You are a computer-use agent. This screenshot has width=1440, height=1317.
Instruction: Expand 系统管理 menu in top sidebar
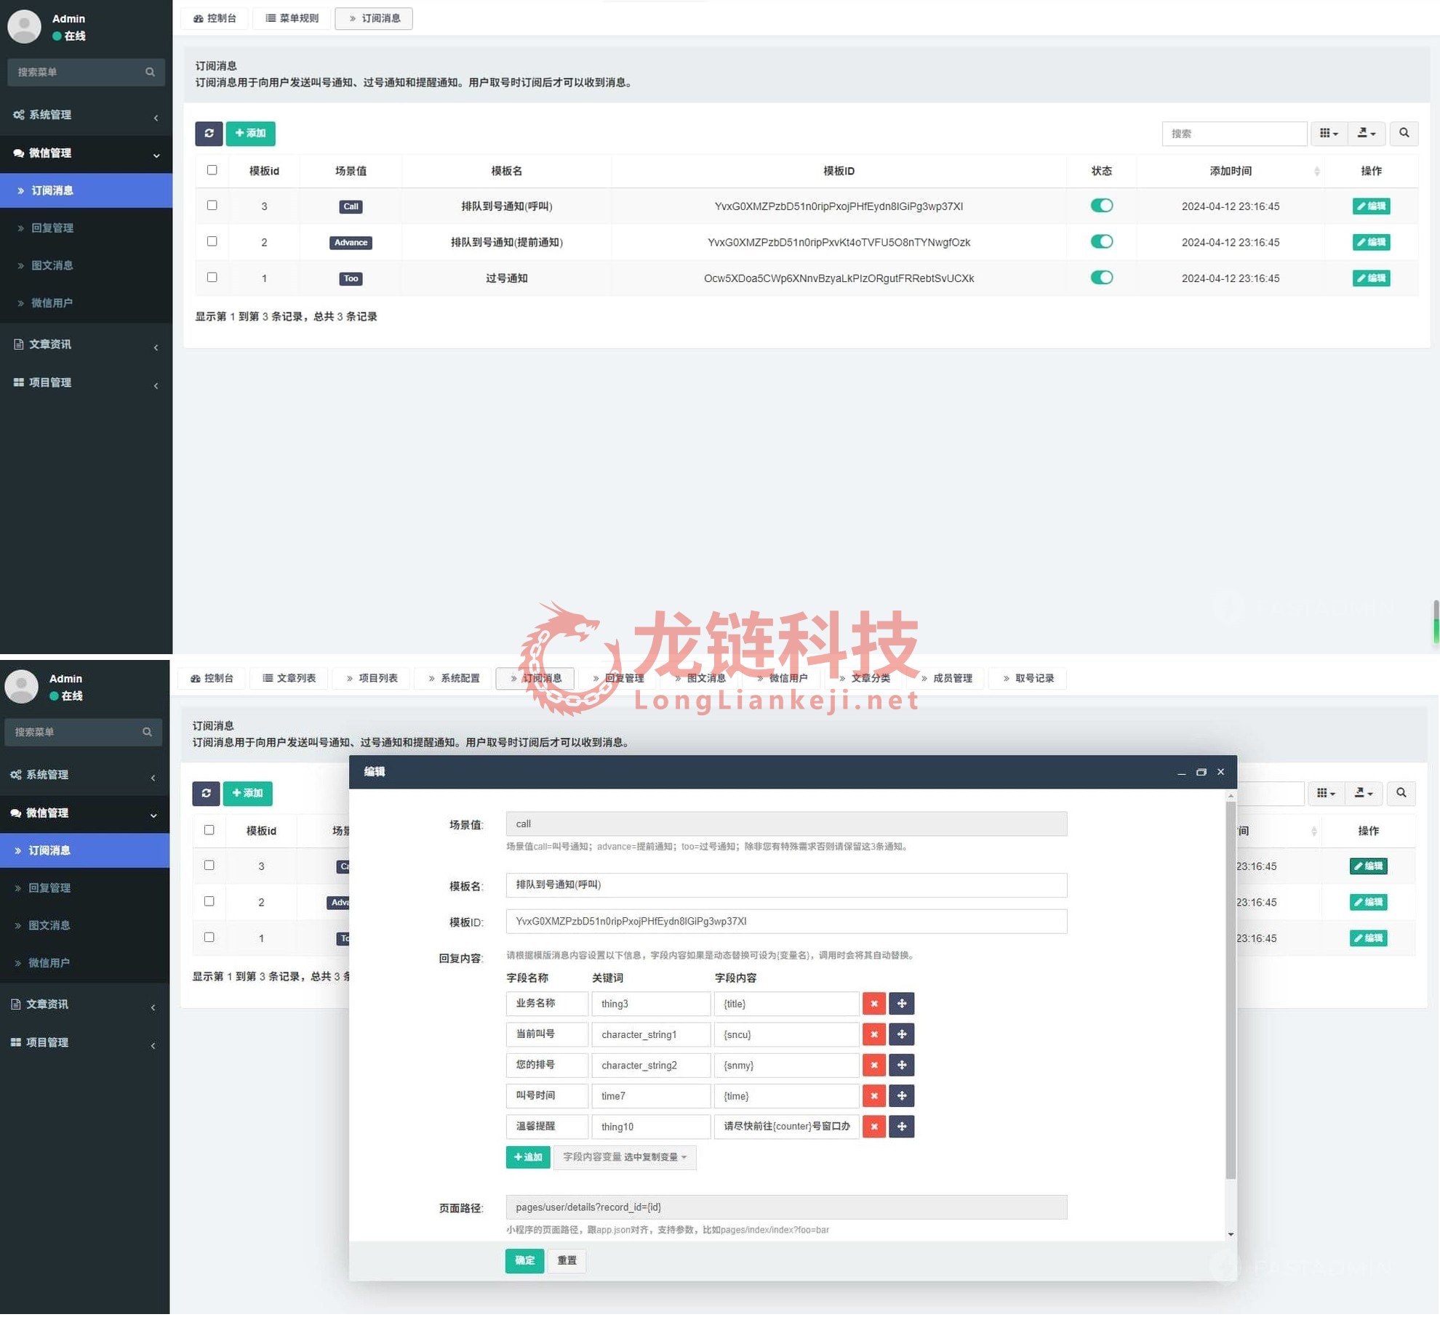click(x=86, y=115)
